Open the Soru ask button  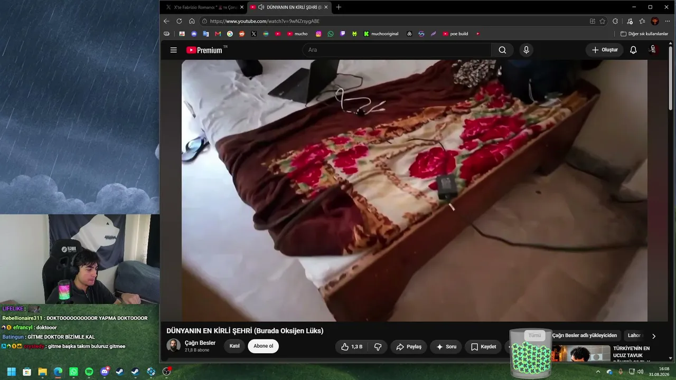(x=446, y=347)
